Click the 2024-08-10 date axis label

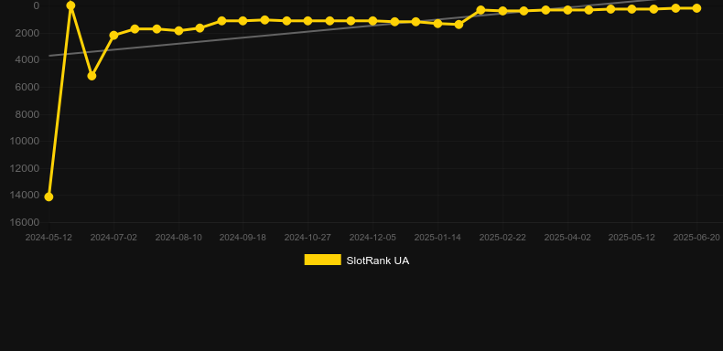point(178,238)
